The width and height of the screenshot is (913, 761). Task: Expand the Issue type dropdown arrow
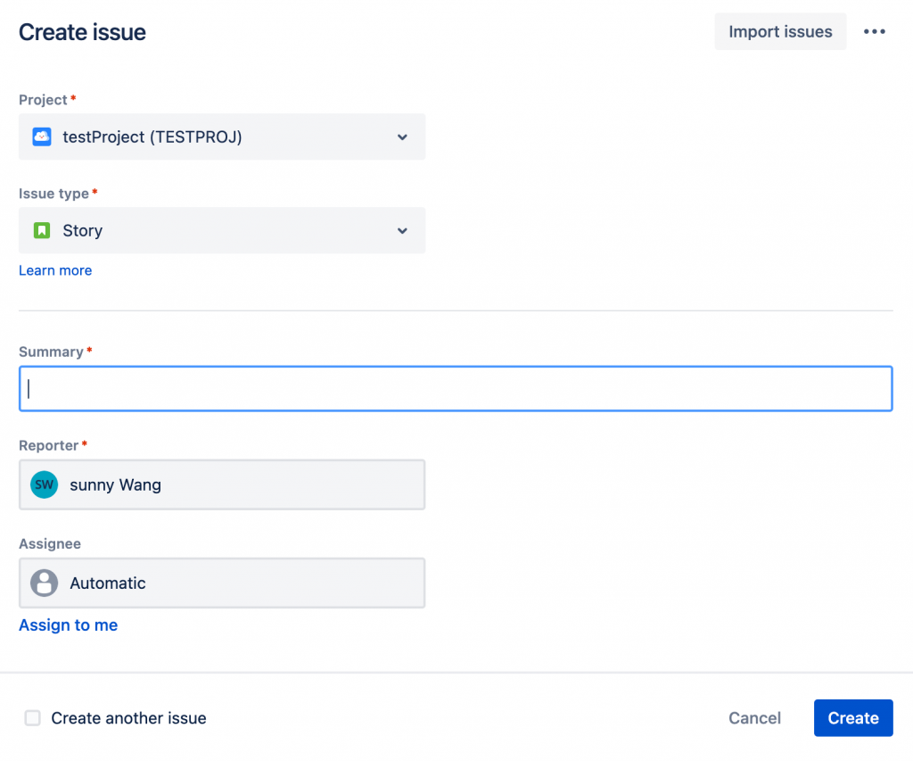(x=402, y=230)
